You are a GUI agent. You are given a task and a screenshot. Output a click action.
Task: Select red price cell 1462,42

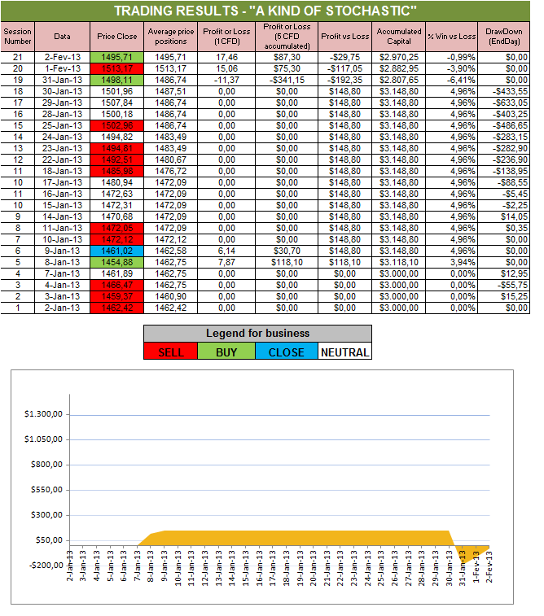[117, 308]
